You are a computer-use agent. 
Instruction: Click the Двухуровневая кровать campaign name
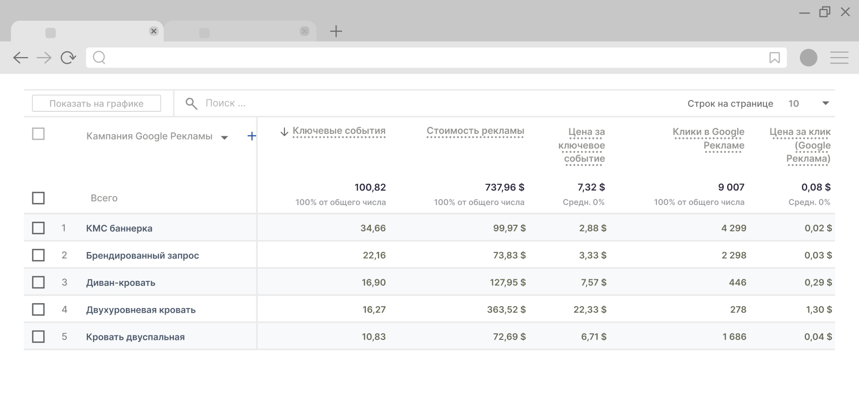click(141, 310)
